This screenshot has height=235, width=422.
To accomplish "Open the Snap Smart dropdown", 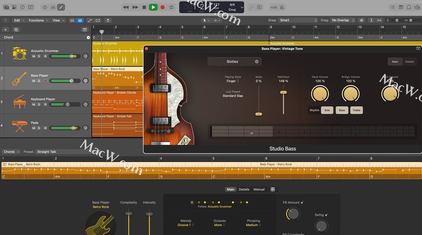I will pyautogui.click(x=298, y=20).
